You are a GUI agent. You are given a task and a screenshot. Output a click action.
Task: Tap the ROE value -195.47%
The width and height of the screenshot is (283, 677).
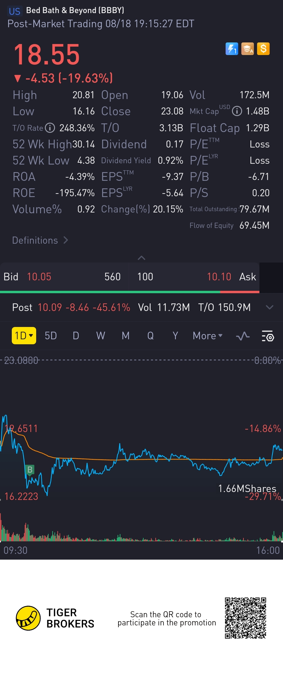click(75, 193)
